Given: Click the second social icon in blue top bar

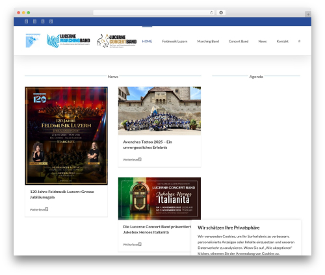Looking at the screenshot, I should pos(34,21).
